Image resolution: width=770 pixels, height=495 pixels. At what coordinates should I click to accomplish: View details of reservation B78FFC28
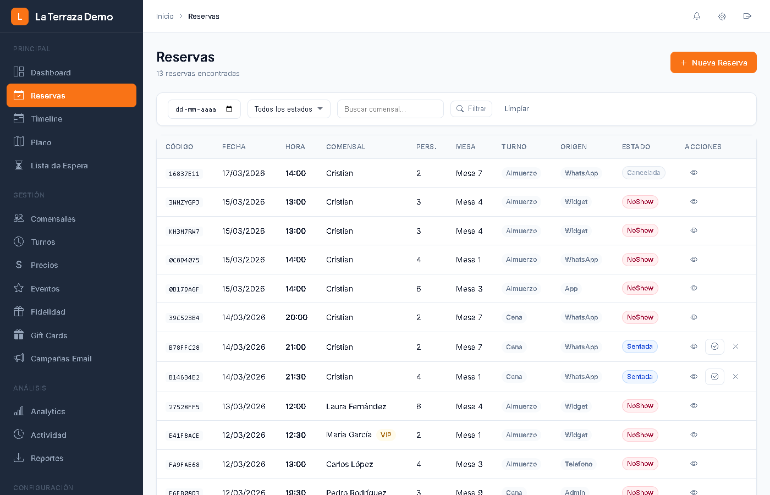(694, 346)
